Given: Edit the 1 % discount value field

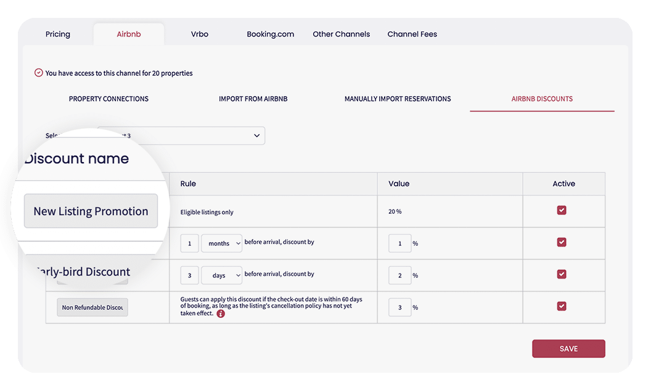Looking at the screenshot, I should pyautogui.click(x=400, y=243).
